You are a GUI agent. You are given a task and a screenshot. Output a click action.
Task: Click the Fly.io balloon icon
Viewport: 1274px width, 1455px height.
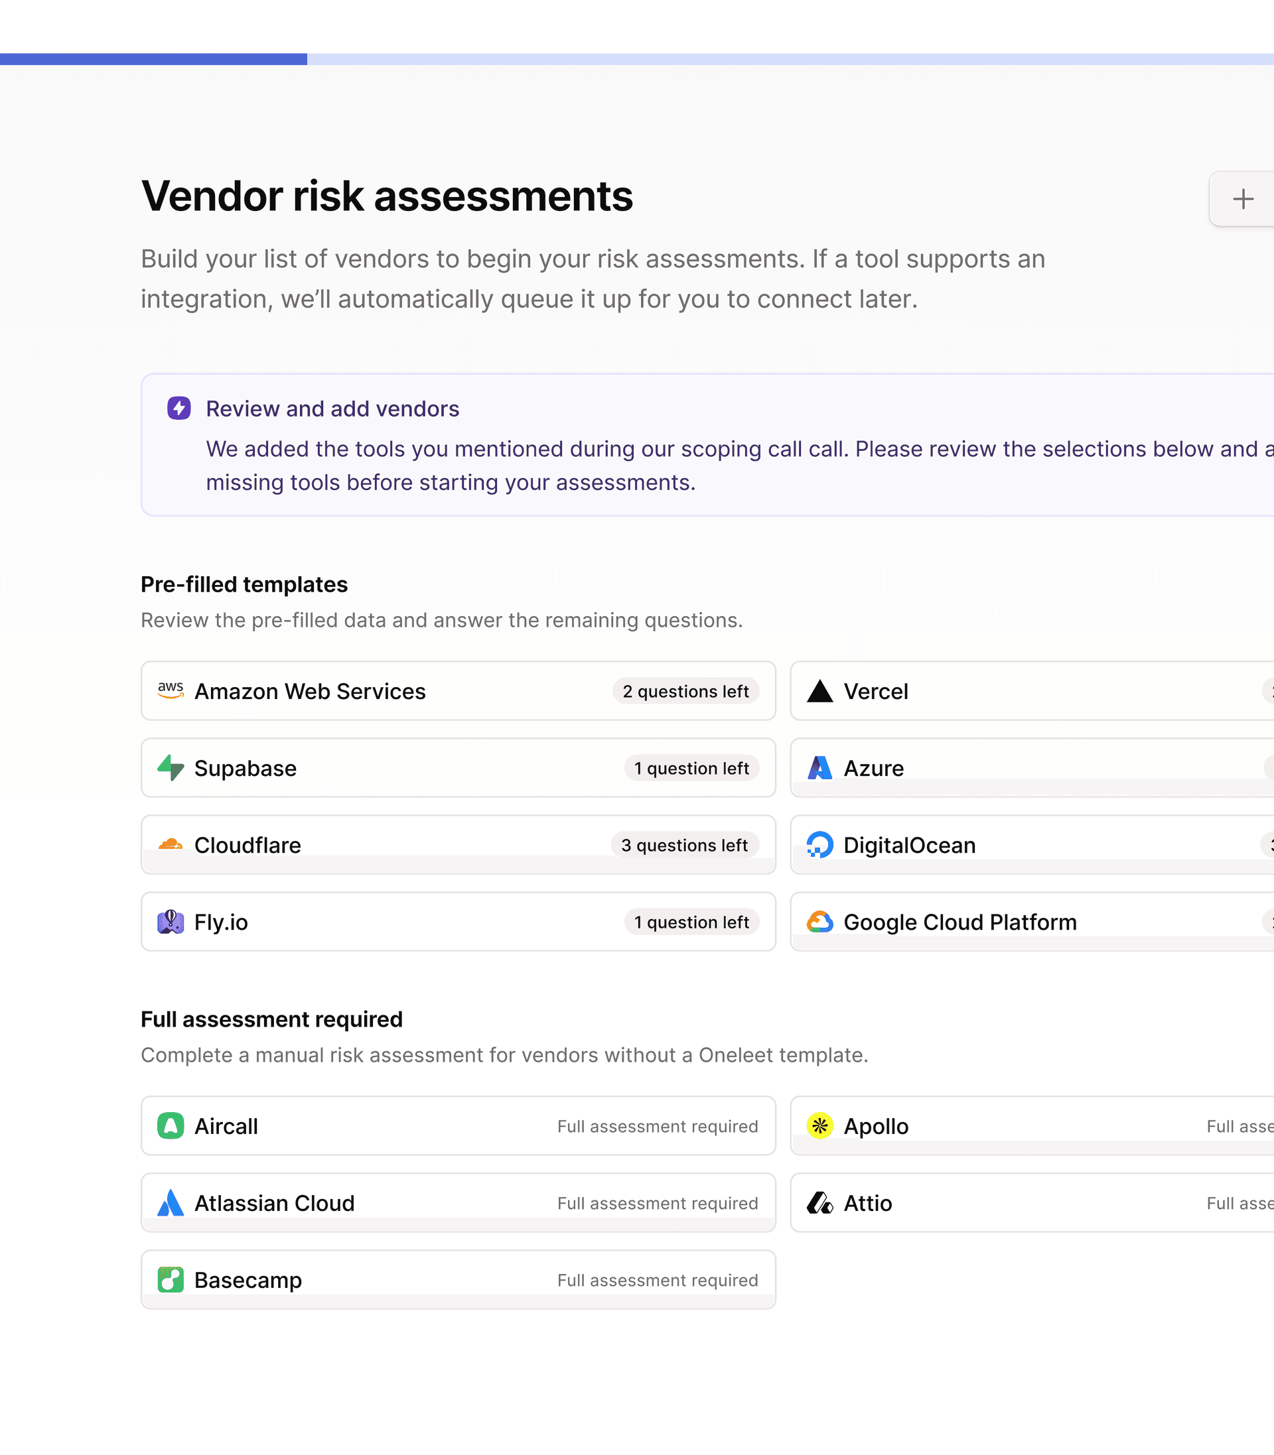pos(170,921)
